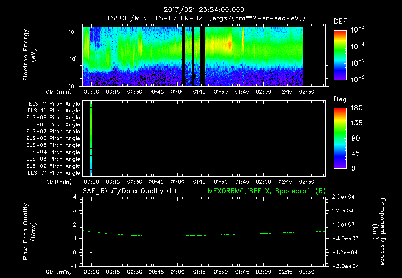This screenshot has height=278, width=402.
Task: Click the 180 value on the Deg scale
Action: 356,108
